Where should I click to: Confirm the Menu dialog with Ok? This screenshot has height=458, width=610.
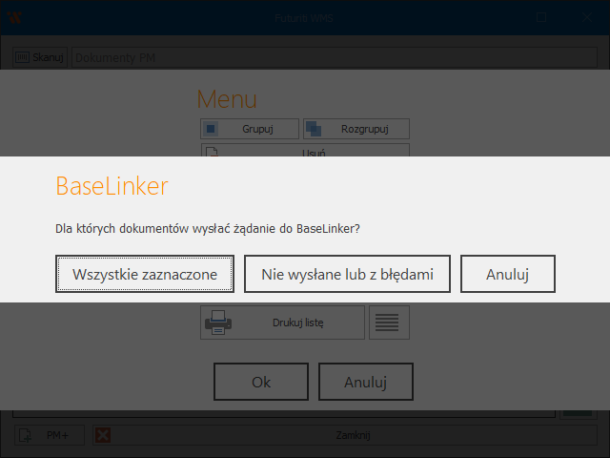(x=261, y=382)
